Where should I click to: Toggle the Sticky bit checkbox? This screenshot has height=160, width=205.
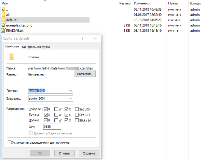(77, 120)
